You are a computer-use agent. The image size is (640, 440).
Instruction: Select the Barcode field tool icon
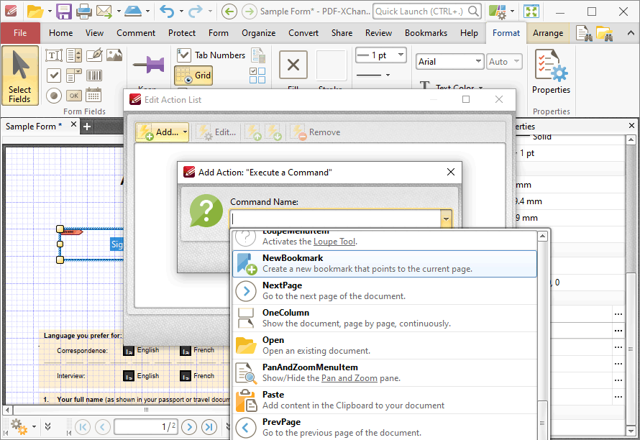[94, 75]
